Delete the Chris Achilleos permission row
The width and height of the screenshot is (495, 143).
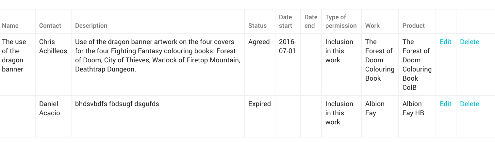(470, 42)
